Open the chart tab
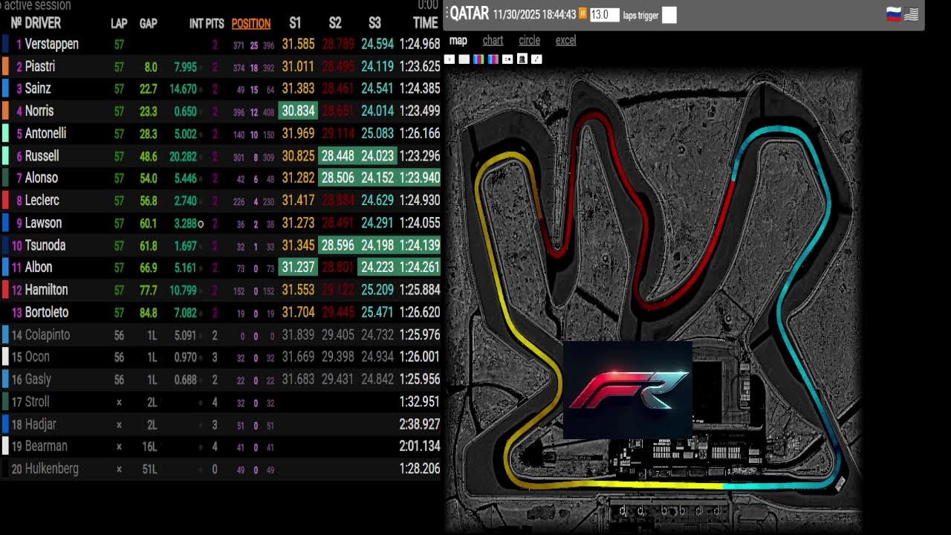This screenshot has height=535, width=951. [493, 40]
